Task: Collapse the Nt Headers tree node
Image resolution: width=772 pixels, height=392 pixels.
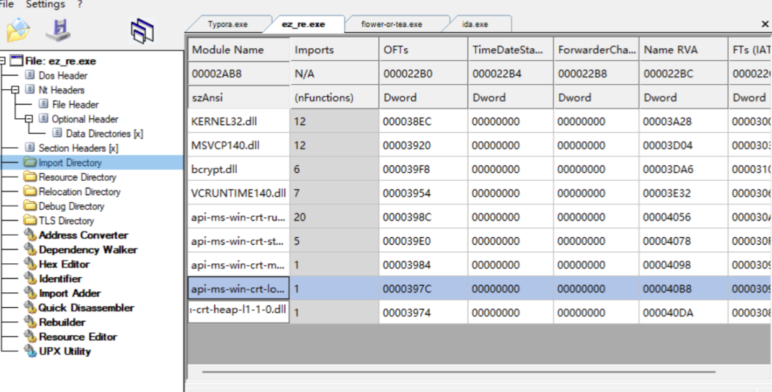Action: pyautogui.click(x=16, y=90)
